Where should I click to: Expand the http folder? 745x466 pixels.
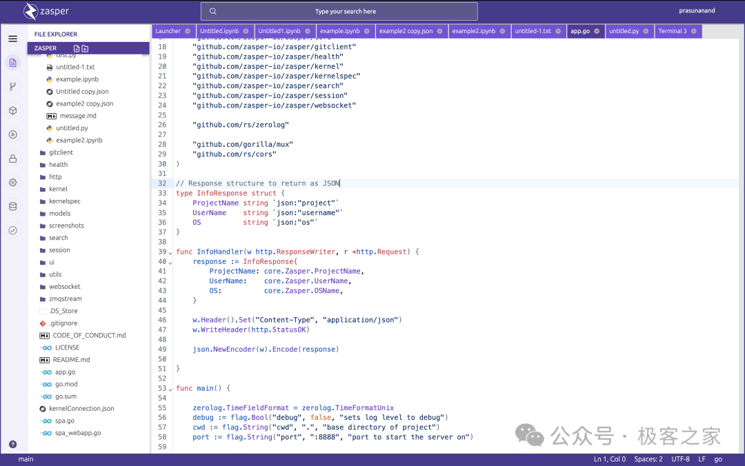point(51,176)
